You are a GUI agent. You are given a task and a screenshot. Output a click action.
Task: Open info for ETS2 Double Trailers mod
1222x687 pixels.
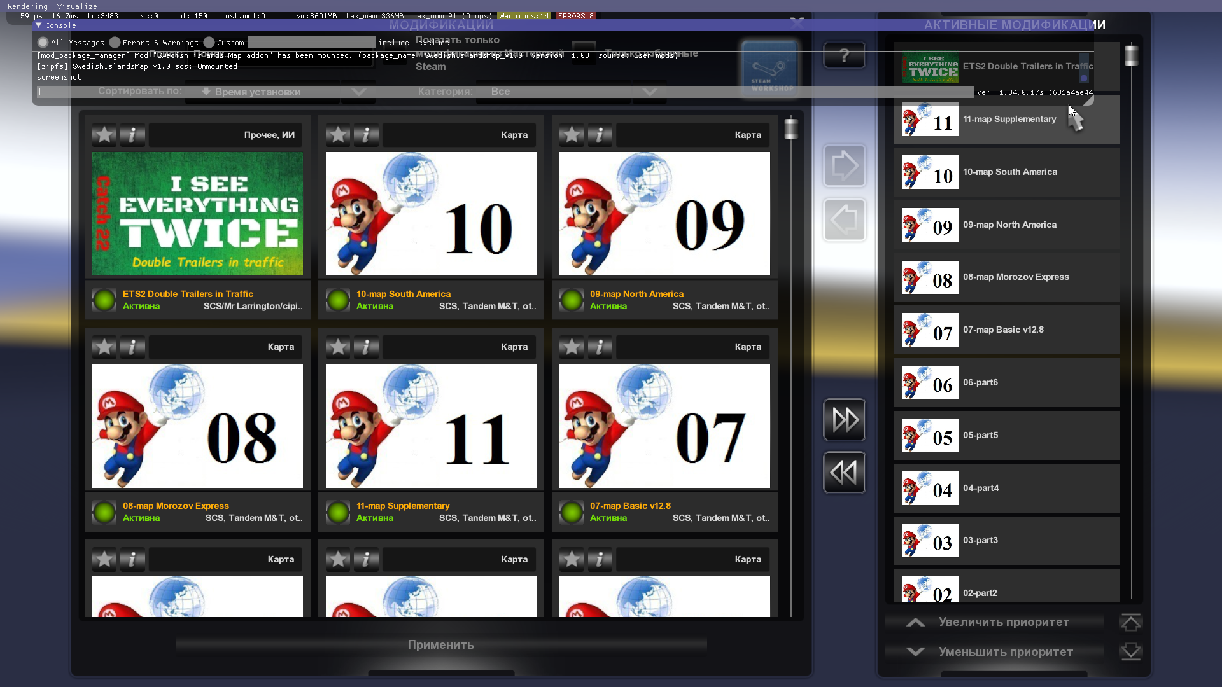tap(132, 135)
